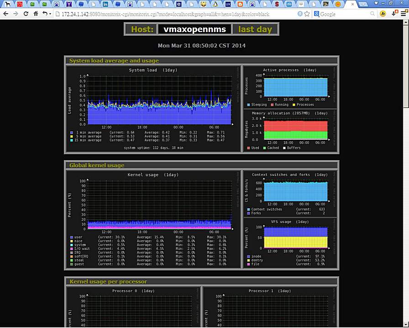Click the undo closed tab arrow
Screen dimensions: 409x328
point(45,14)
